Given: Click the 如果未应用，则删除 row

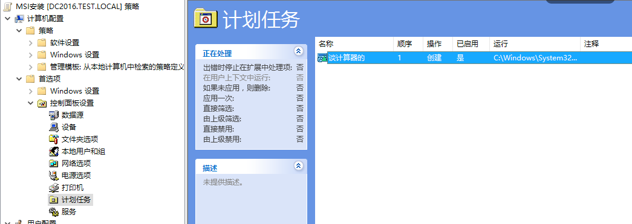Looking at the screenshot, I should (253, 88).
